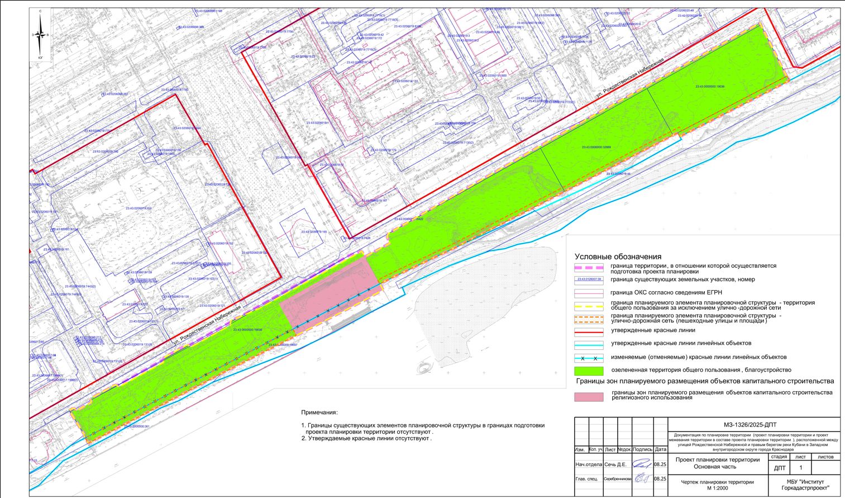The image size is (845, 498).
Task: Click the cyan line with X marks symbol
Action: tap(589, 358)
